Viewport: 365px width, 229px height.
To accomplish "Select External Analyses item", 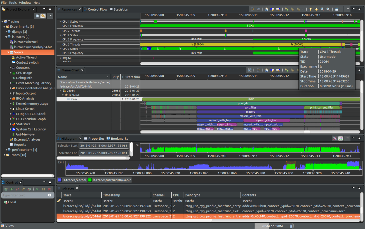I will (25, 139).
